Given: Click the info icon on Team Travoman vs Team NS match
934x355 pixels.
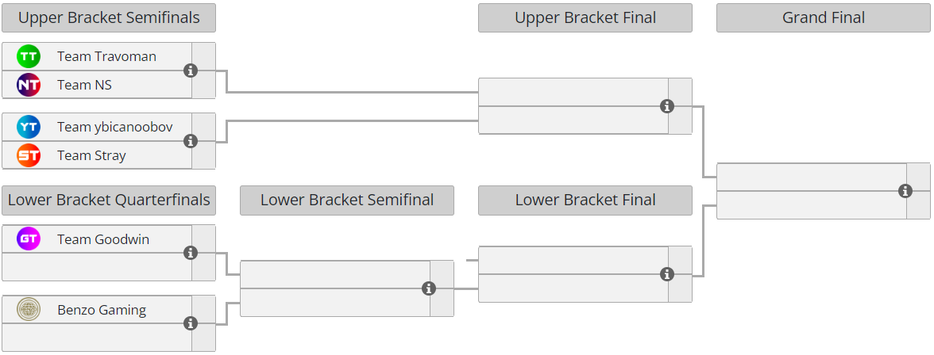Looking at the screenshot, I should 191,71.
